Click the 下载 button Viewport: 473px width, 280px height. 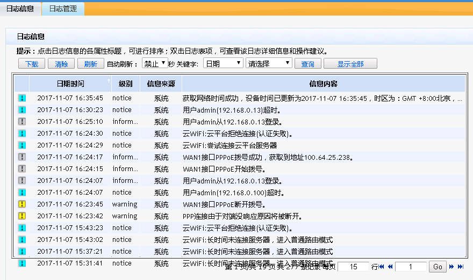click(32, 64)
